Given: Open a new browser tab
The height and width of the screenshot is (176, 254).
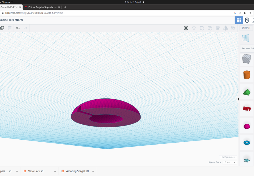Looking at the screenshot, I should [65, 7].
